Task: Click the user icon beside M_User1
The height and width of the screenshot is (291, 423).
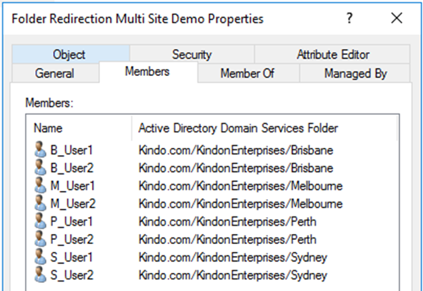Action: coord(40,185)
